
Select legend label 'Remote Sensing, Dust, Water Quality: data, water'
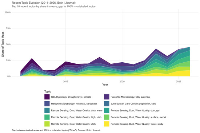click(x=77, y=110)
